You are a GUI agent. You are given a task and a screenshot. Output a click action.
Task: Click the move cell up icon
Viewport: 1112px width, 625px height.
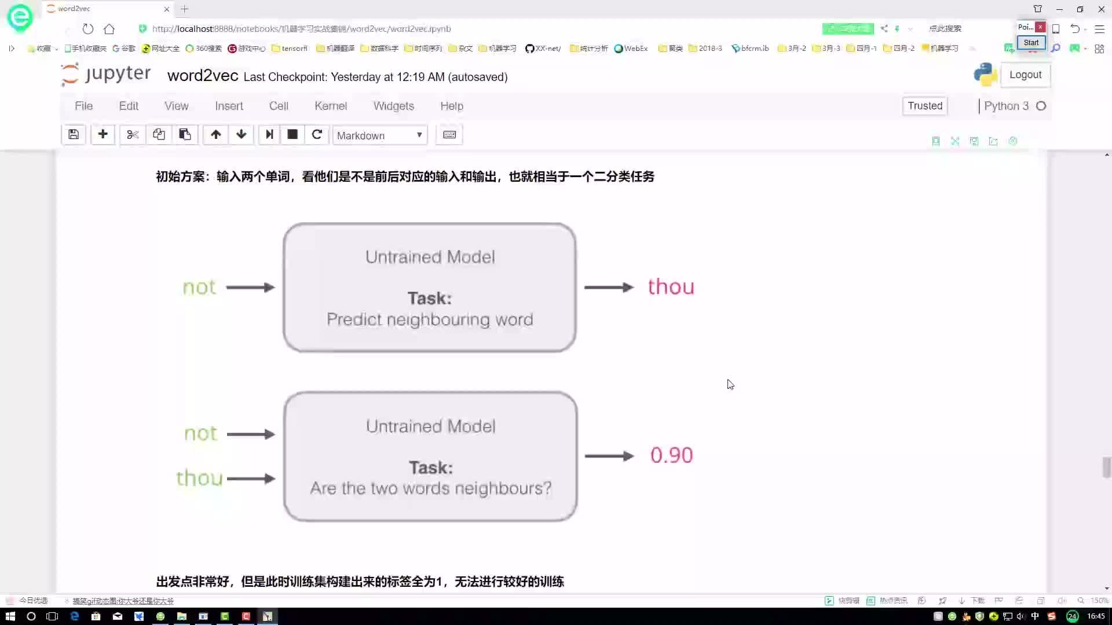point(216,135)
